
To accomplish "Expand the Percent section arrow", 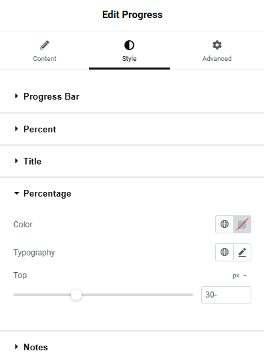I will click(x=17, y=129).
